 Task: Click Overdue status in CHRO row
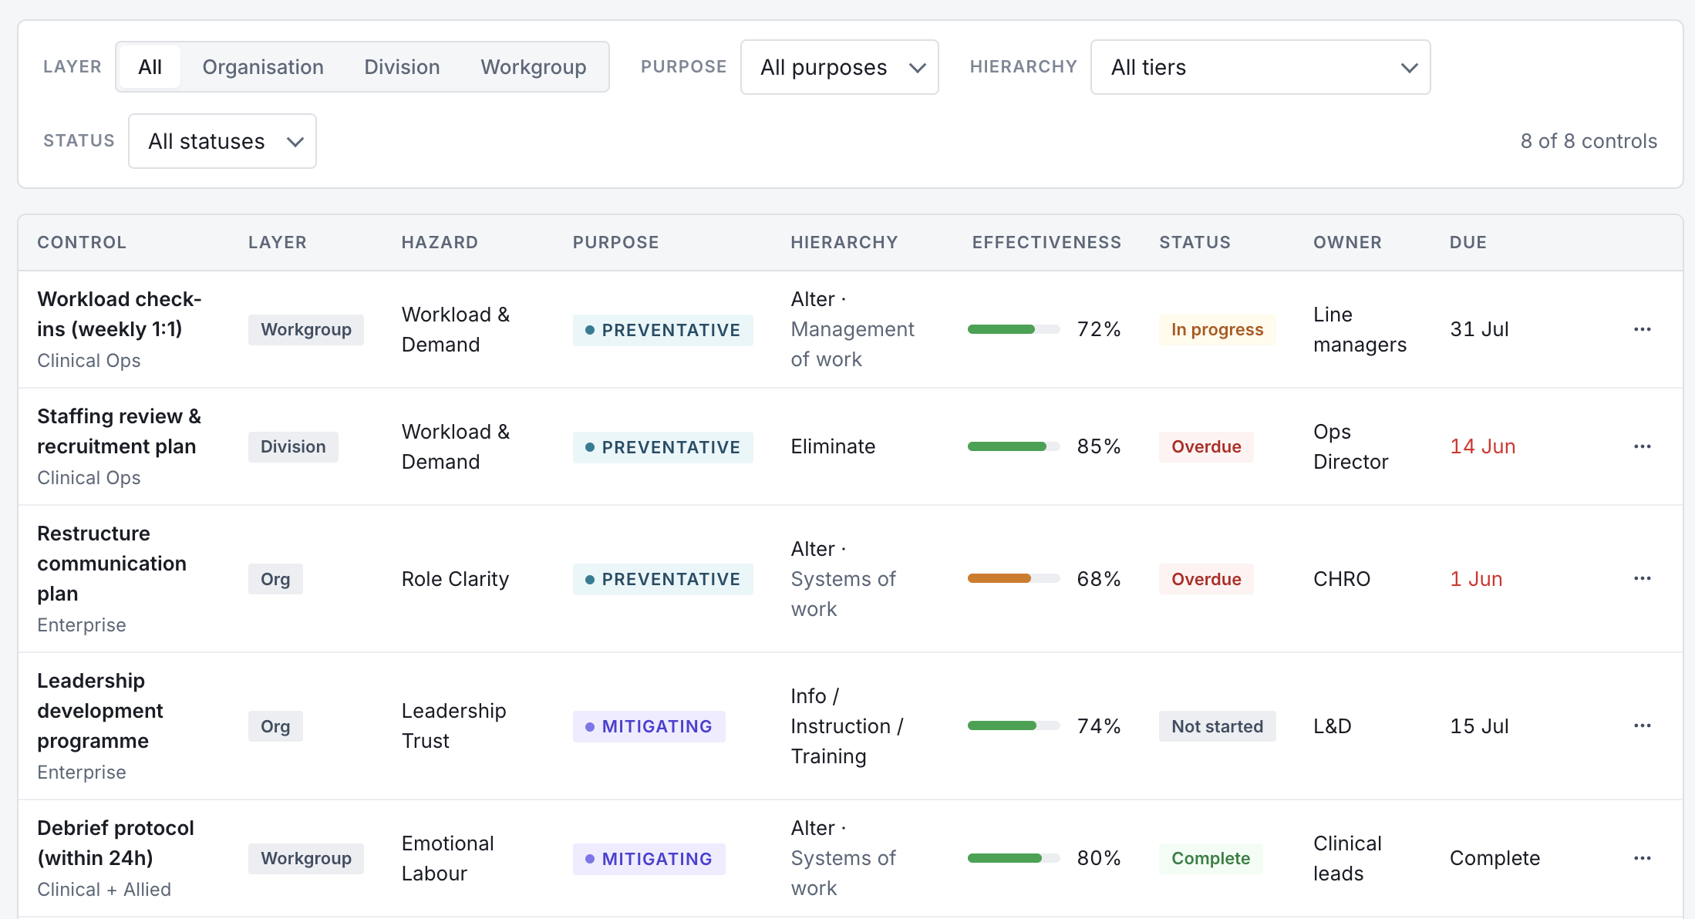(x=1206, y=579)
